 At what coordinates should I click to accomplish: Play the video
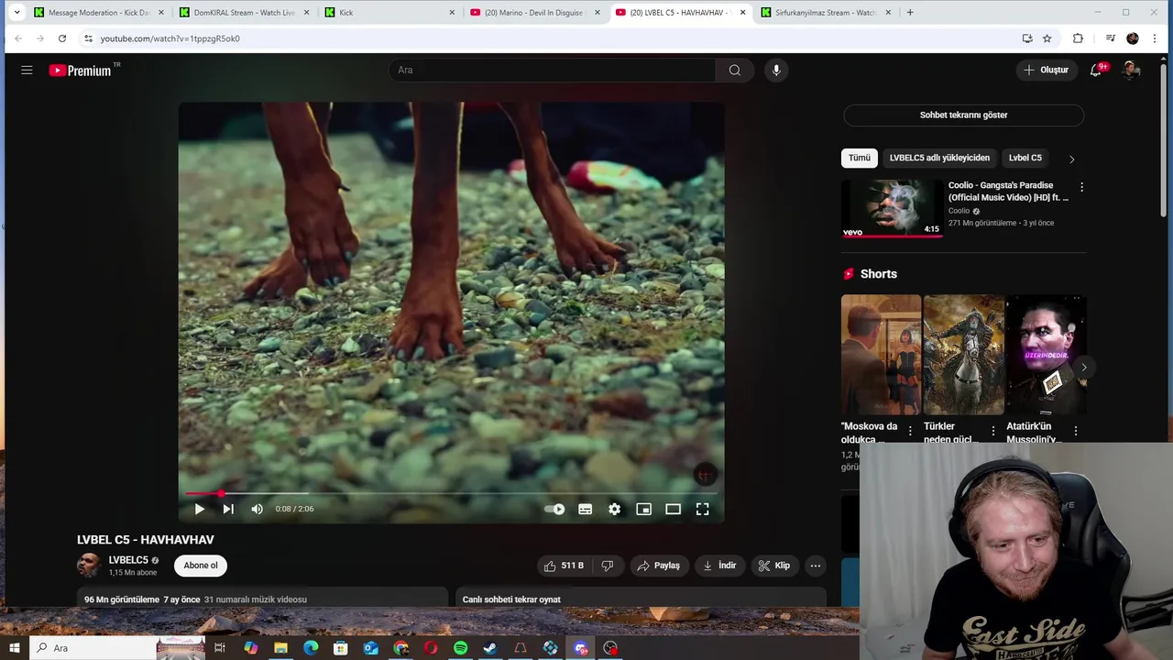pyautogui.click(x=199, y=510)
